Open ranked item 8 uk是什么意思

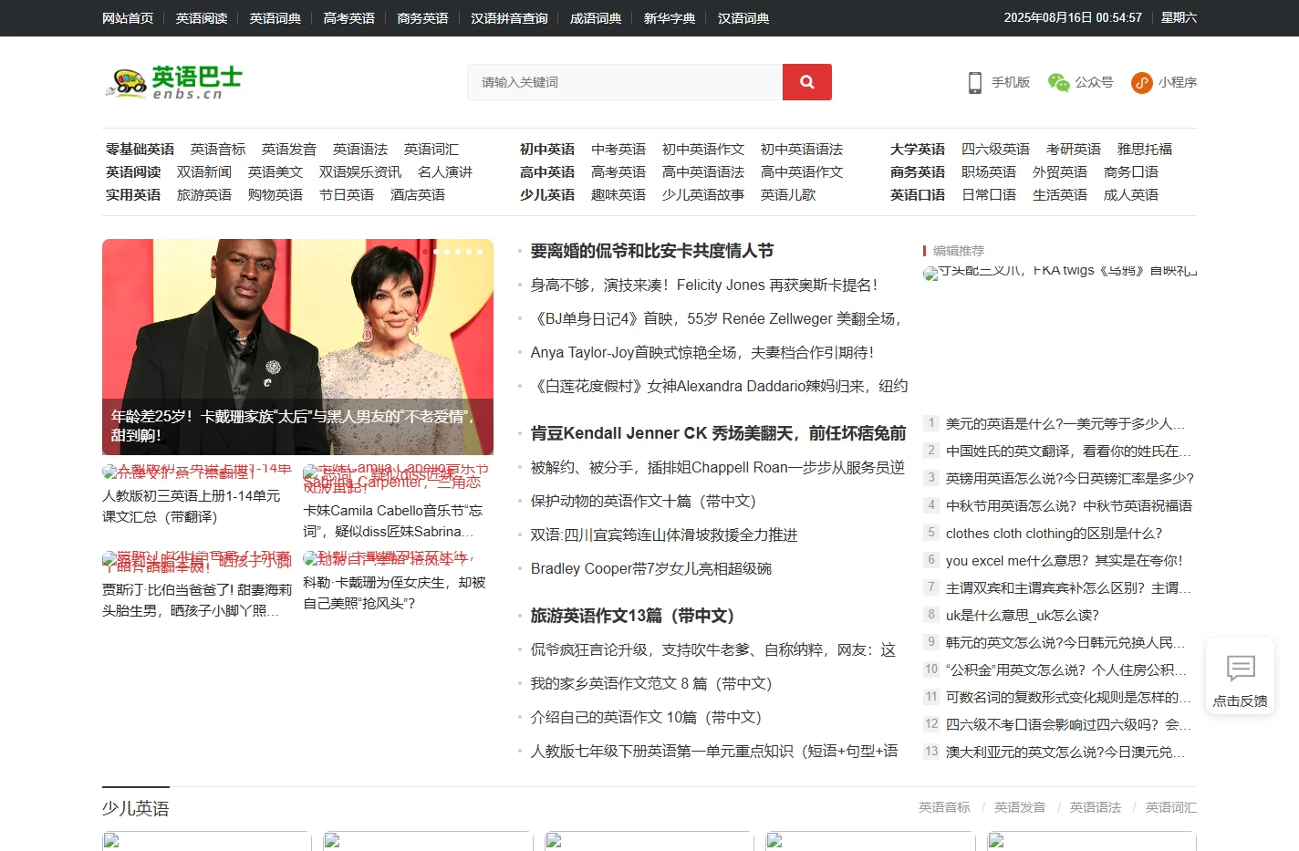pyautogui.click(x=1023, y=616)
